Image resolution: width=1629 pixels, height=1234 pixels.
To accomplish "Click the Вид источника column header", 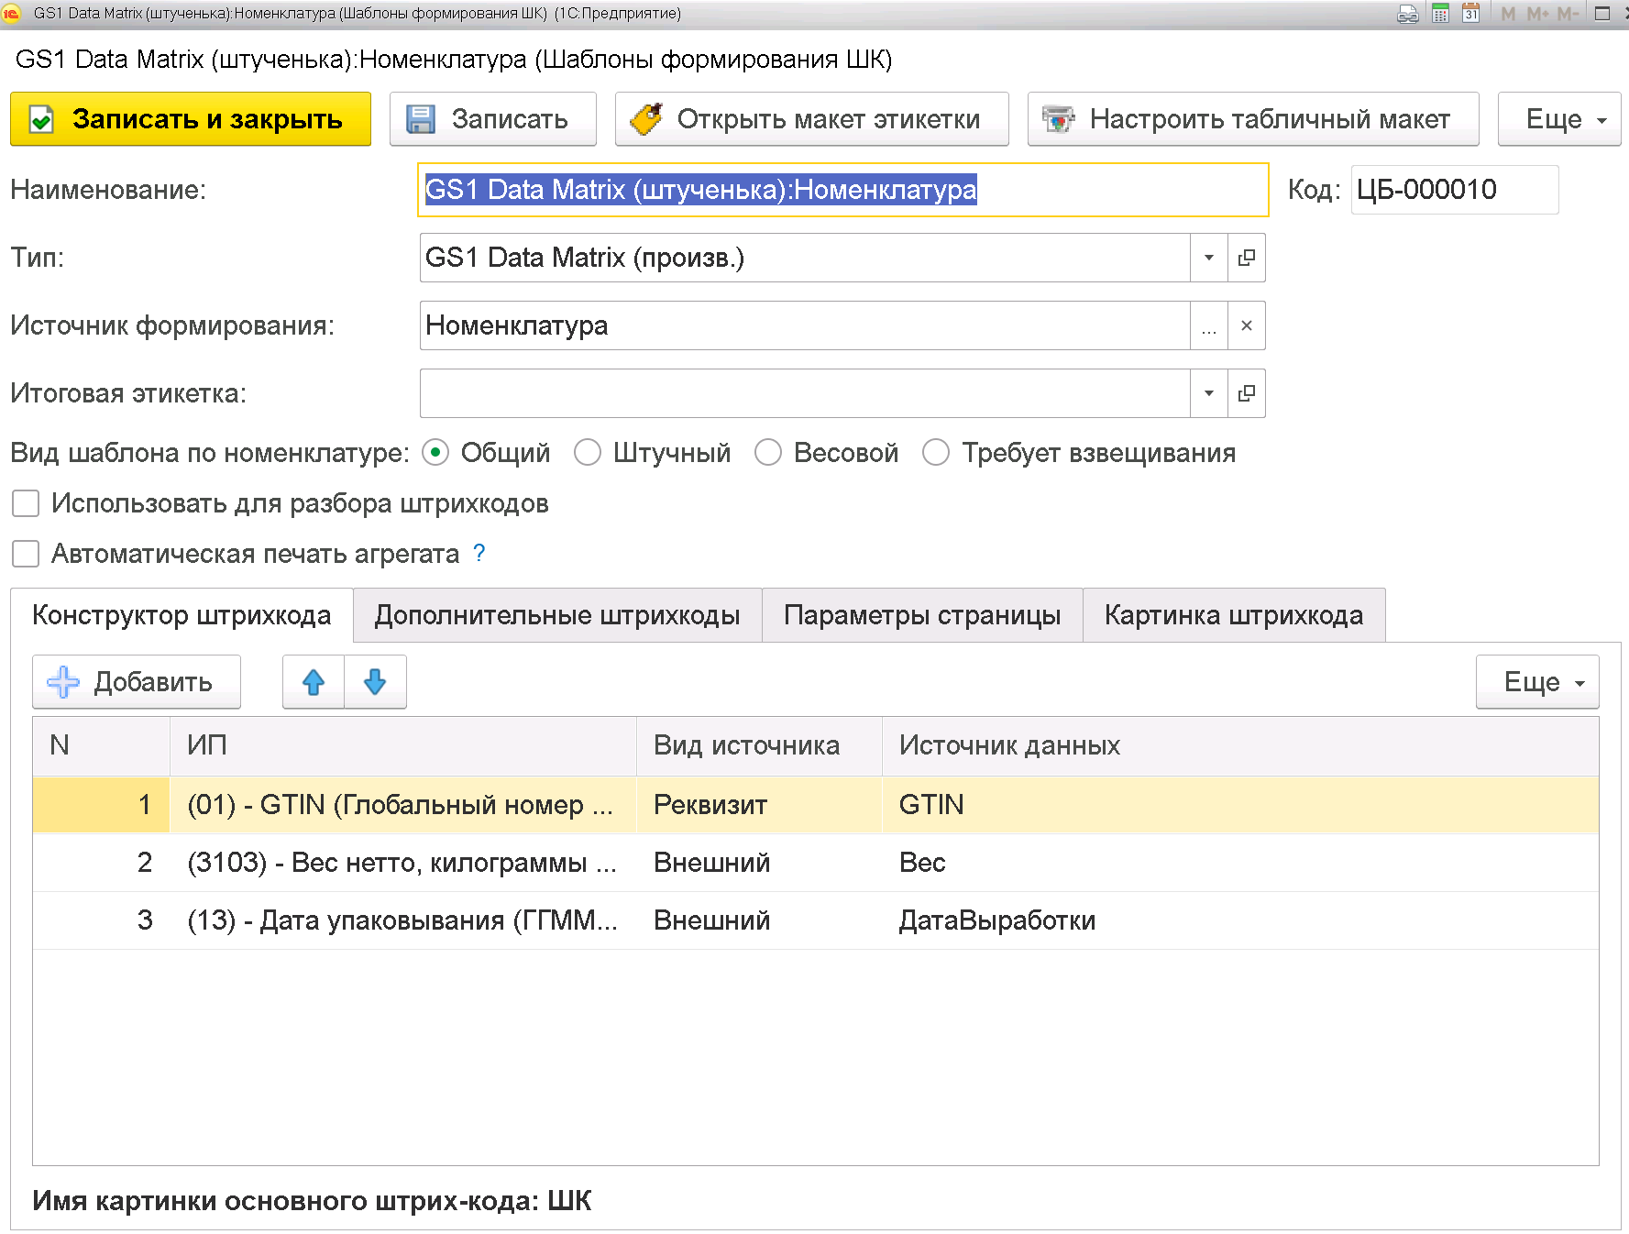I will point(759,745).
